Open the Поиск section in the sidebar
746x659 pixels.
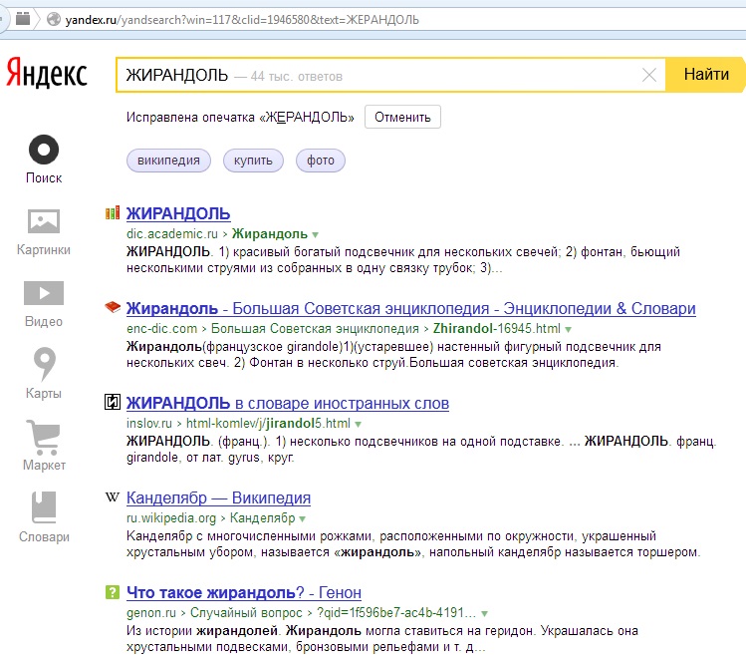coord(44,151)
